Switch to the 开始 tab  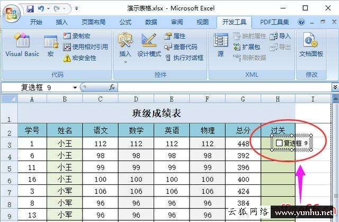(36, 22)
